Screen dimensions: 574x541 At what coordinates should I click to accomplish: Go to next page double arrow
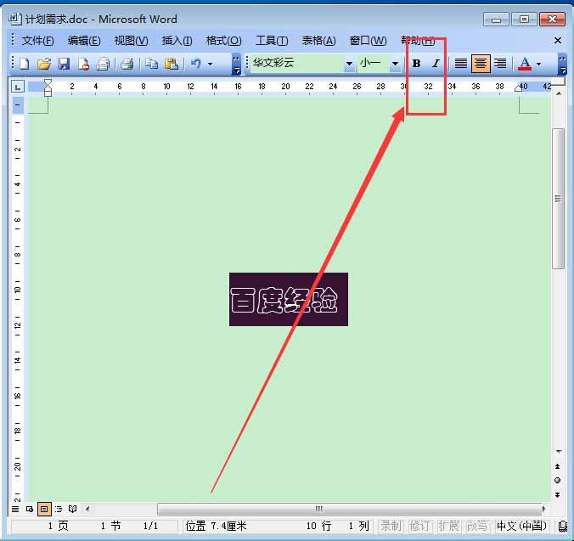(558, 495)
